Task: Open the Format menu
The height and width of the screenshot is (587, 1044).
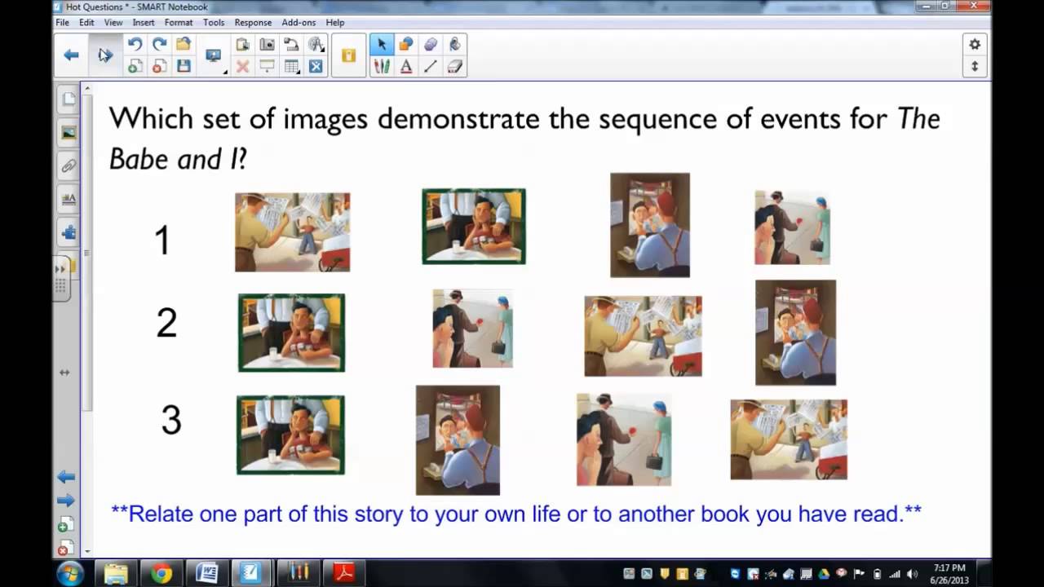Action: (179, 23)
